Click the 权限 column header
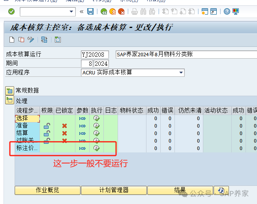The image size is (257, 204). [x=47, y=111]
